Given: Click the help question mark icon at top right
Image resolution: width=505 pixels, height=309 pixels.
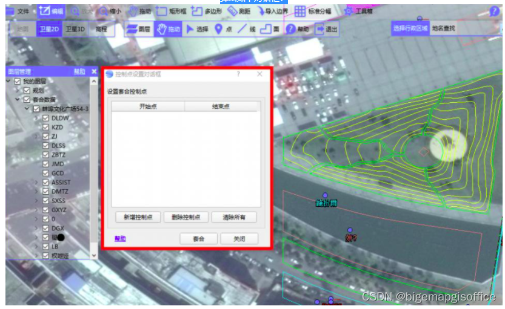Looking at the screenshot, I should (x=494, y=11).
